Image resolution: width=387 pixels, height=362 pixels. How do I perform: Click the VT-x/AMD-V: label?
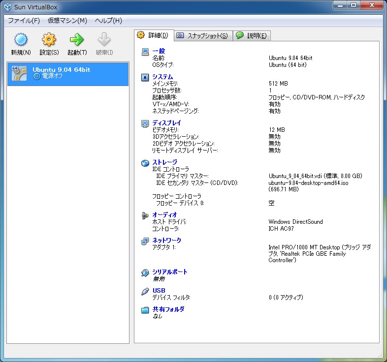(x=170, y=104)
